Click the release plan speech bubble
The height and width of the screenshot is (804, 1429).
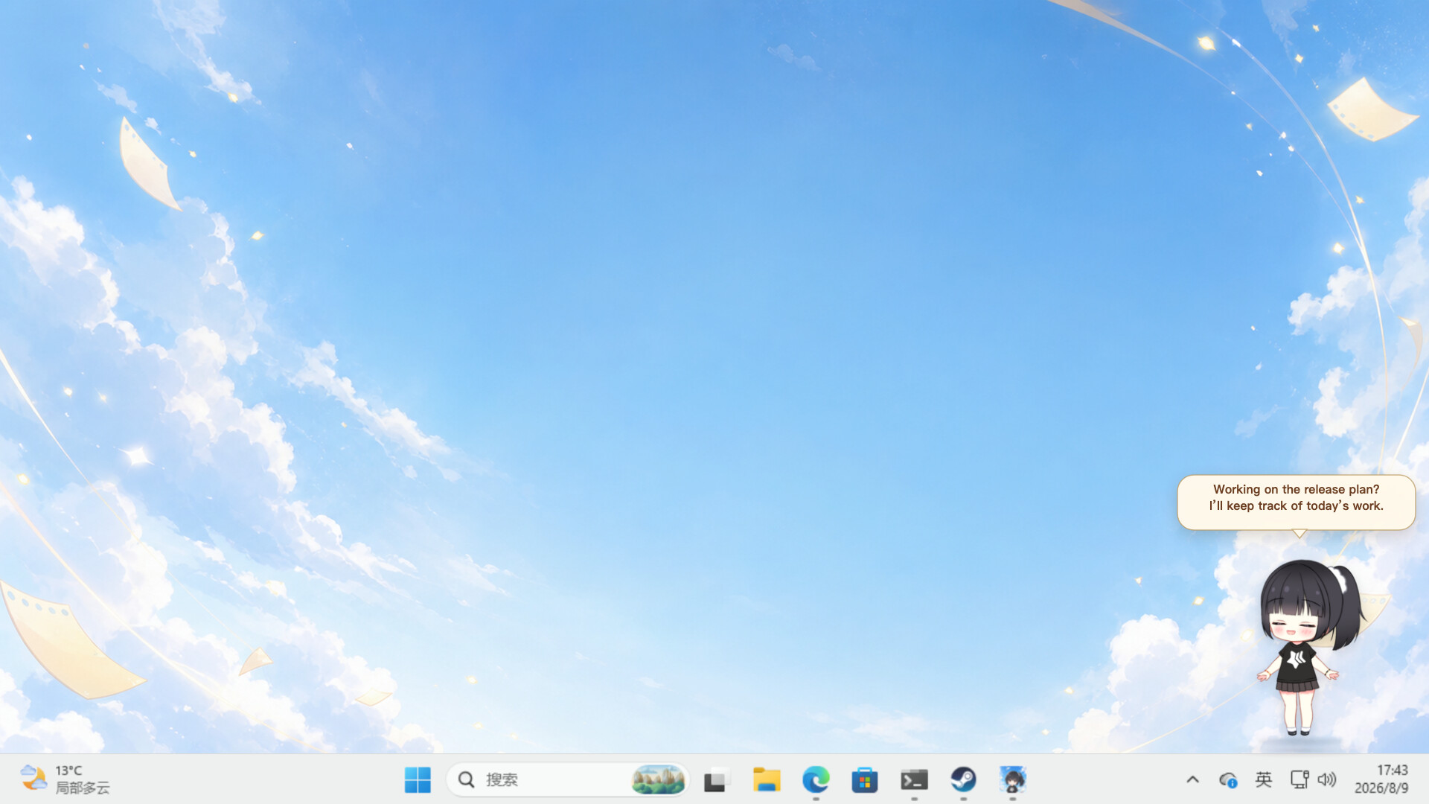(1296, 502)
